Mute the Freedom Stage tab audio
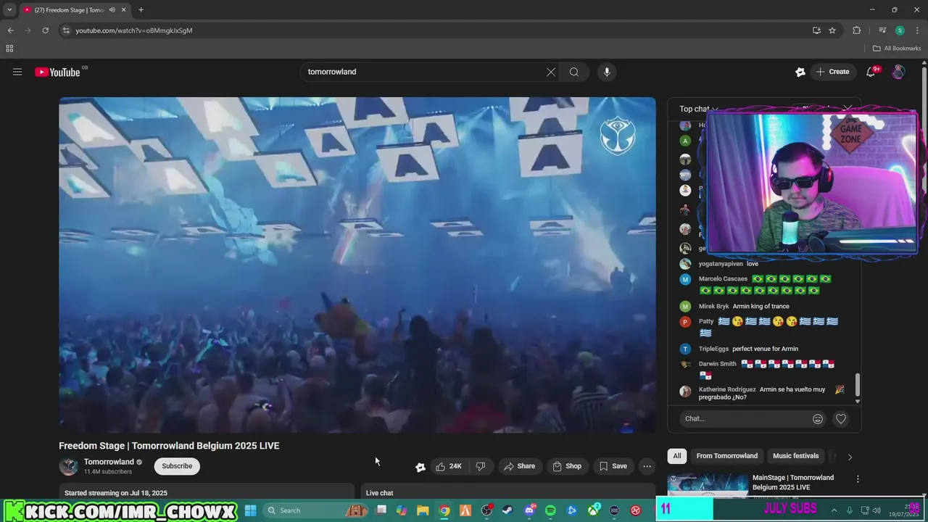 point(112,10)
